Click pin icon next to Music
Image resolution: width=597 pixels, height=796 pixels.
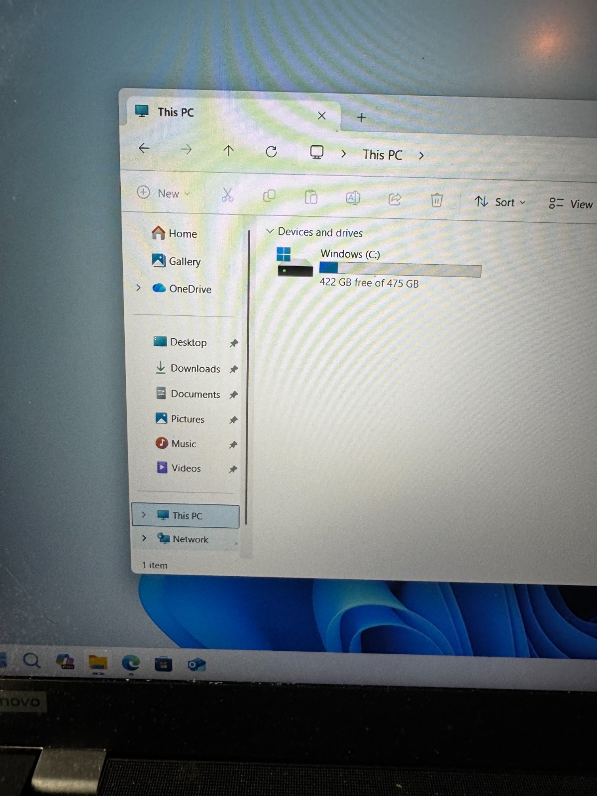[x=233, y=445]
